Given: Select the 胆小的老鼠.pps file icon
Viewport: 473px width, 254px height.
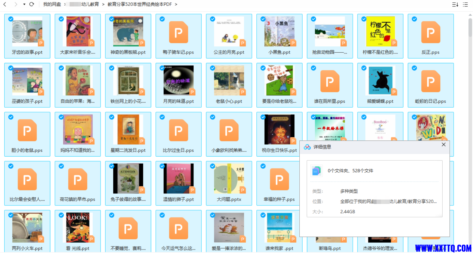Looking at the screenshot, I should pyautogui.click(x=27, y=130).
